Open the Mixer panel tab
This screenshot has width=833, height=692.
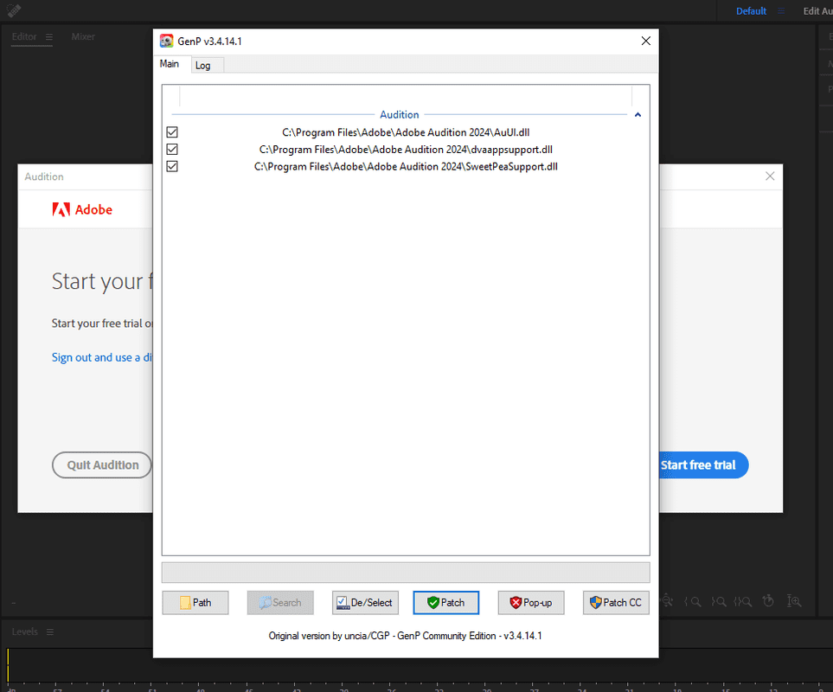(x=83, y=36)
